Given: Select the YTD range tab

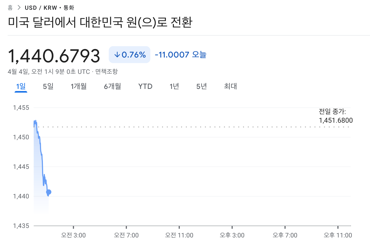Looking at the screenshot, I should coord(145,86).
